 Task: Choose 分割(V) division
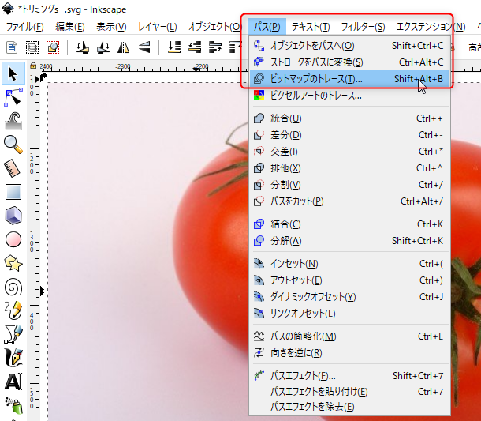coord(349,185)
